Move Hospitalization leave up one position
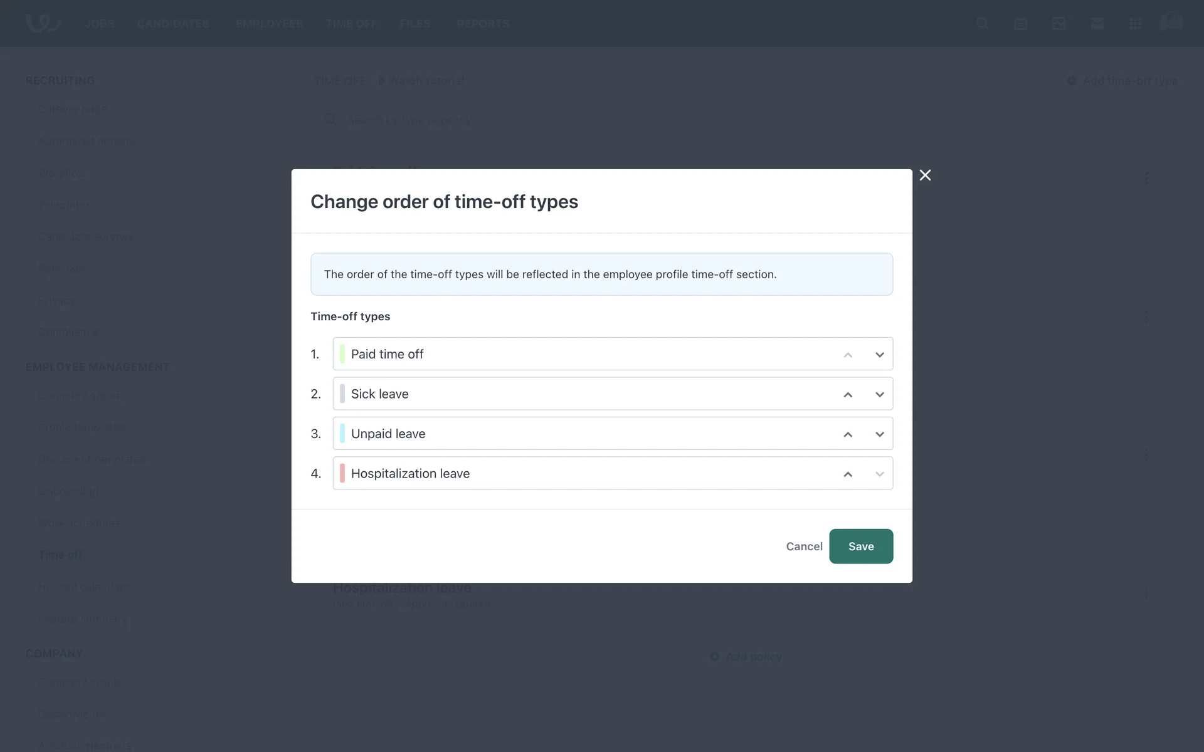1204x752 pixels. tap(848, 474)
